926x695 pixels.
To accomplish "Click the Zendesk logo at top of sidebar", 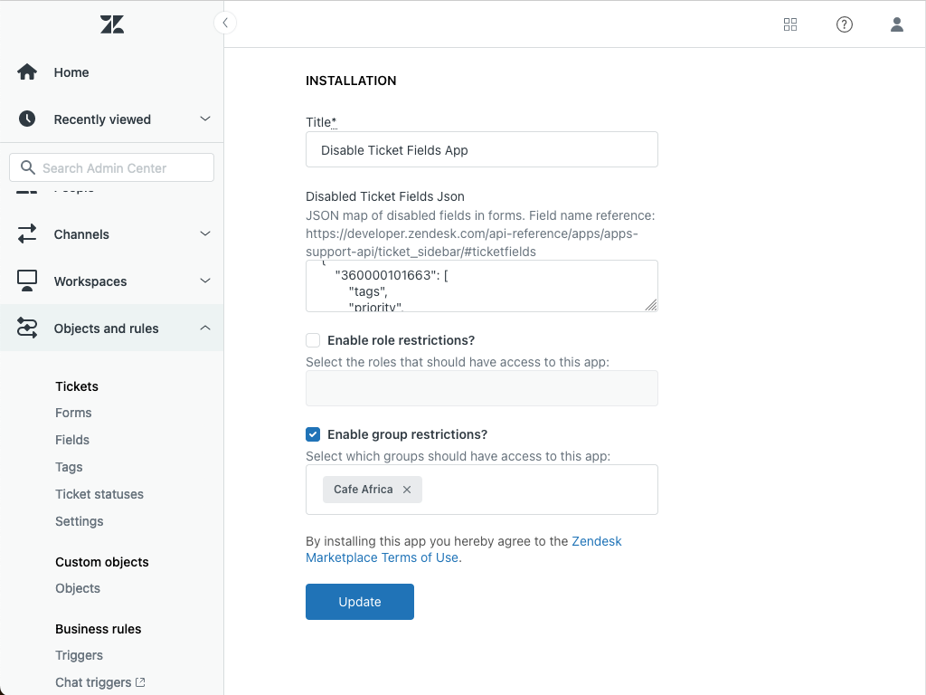I will pos(111,24).
